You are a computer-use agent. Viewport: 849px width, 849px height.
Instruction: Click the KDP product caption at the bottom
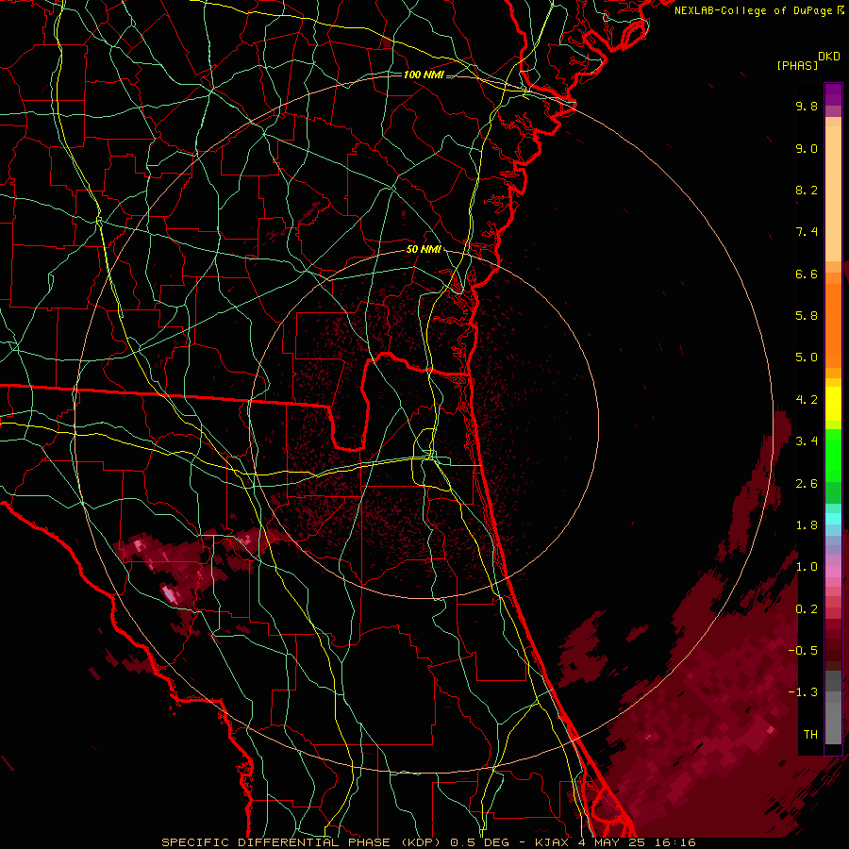pos(428,842)
